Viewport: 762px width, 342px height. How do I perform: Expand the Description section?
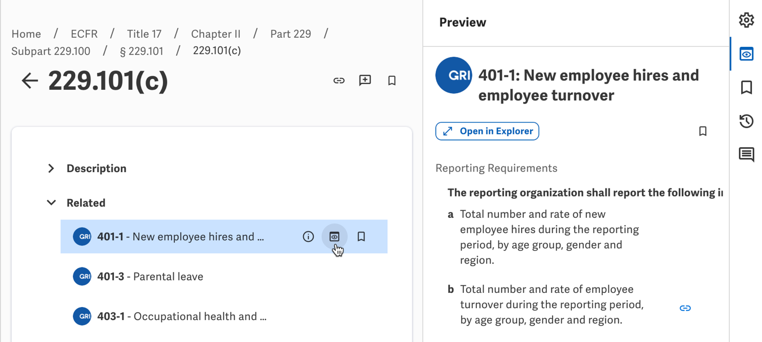51,168
